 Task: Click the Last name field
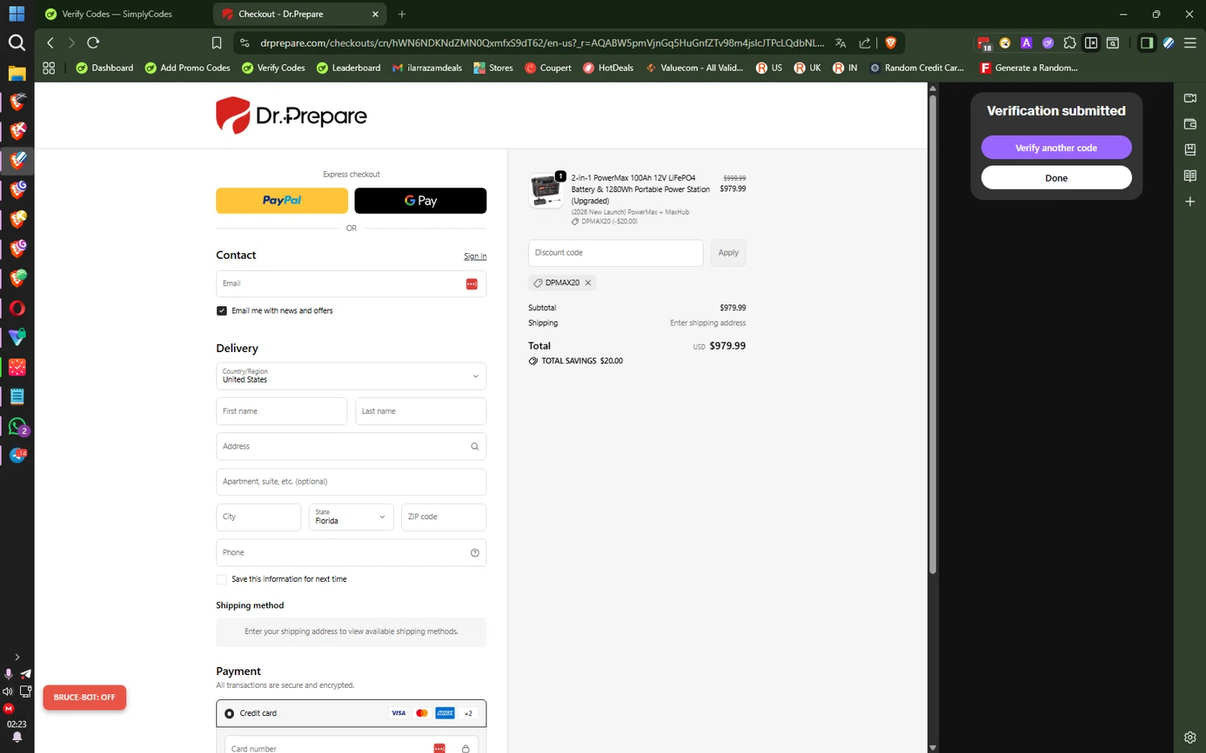[x=420, y=411]
